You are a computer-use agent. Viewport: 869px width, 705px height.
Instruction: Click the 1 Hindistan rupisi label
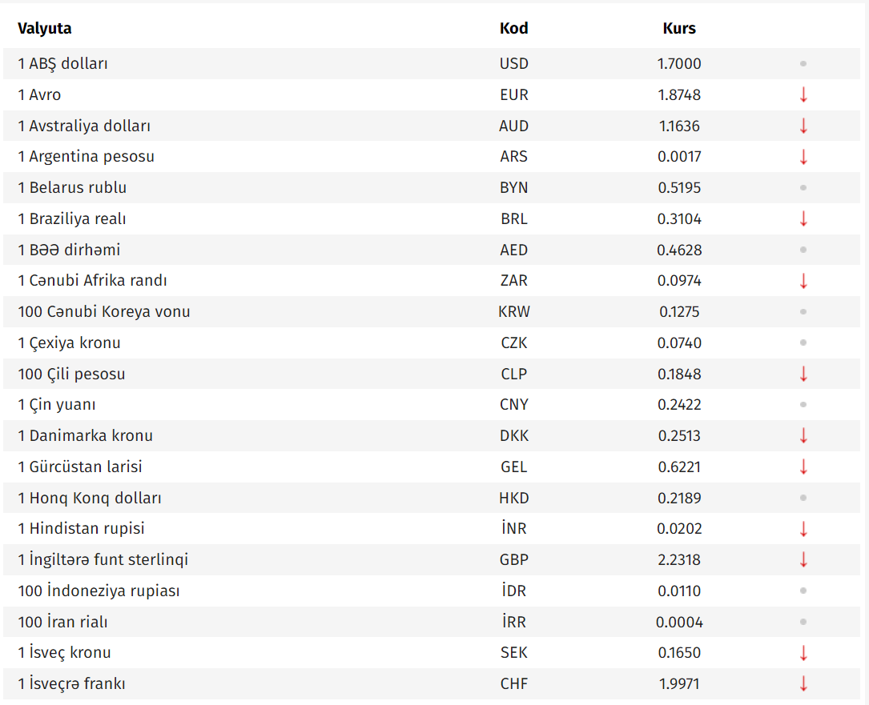click(81, 528)
